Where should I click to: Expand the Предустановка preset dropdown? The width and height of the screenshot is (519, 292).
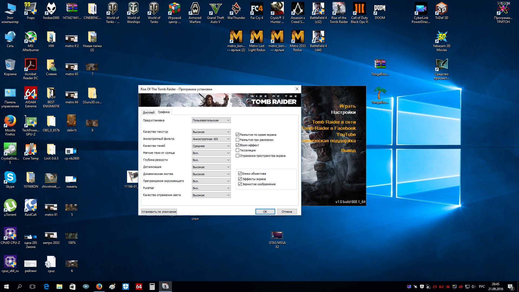tap(211, 120)
